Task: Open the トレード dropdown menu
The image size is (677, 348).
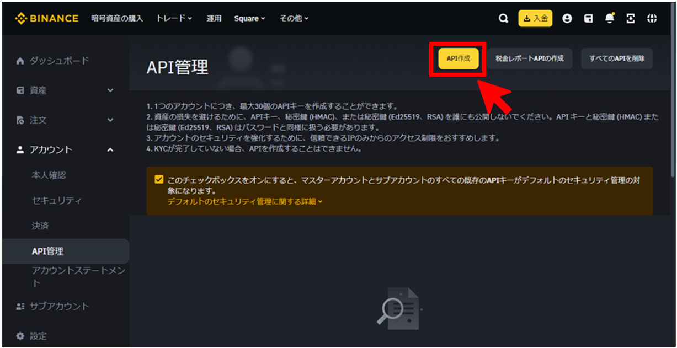Action: (174, 18)
